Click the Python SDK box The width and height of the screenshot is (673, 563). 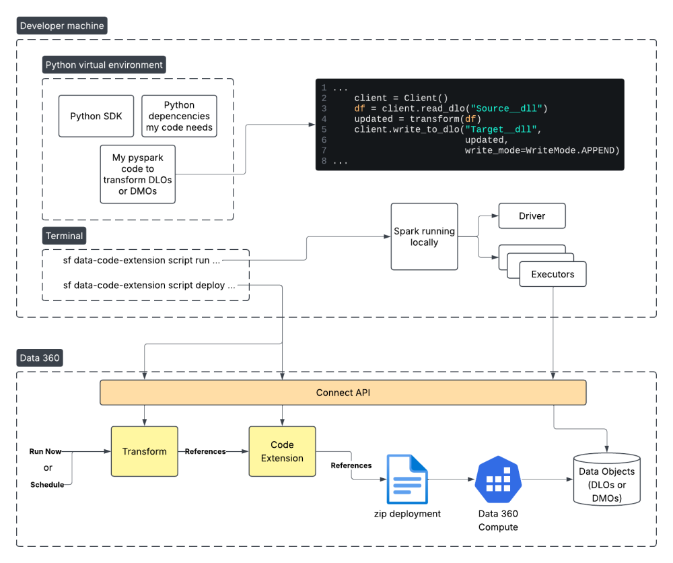point(96,116)
